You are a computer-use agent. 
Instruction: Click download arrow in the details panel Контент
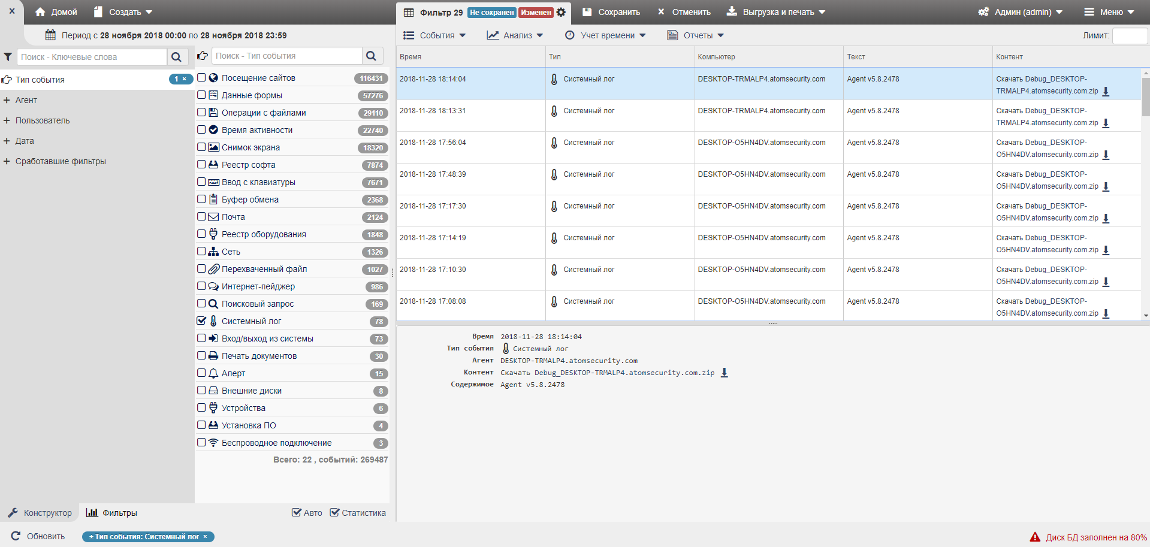(x=725, y=373)
